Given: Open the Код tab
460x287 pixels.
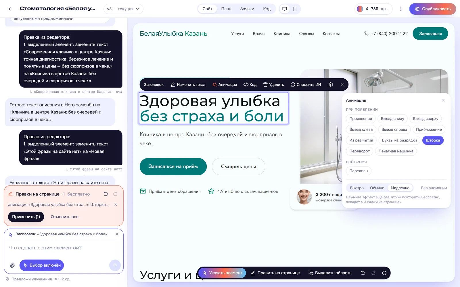Looking at the screenshot, I should click(x=267, y=9).
